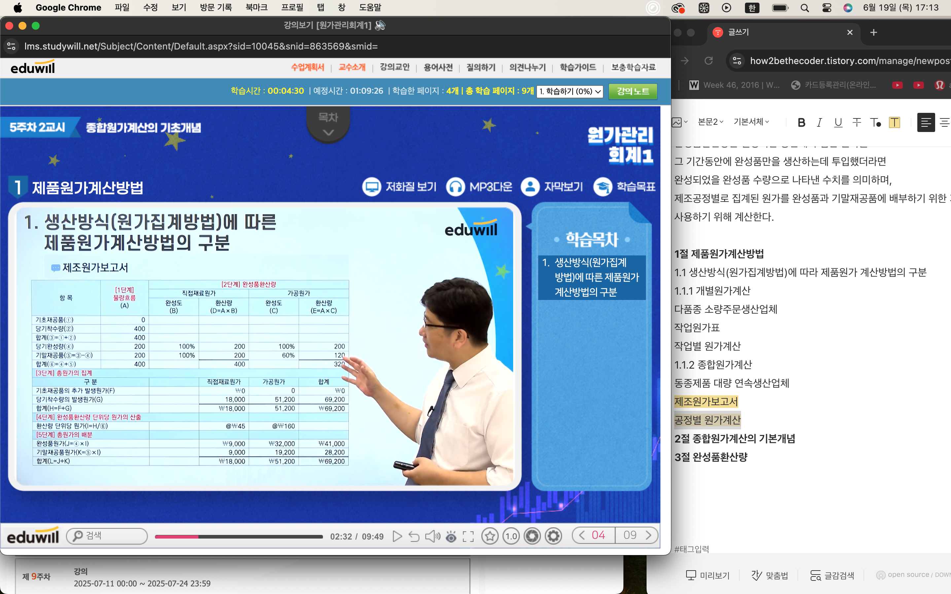This screenshot has width=951, height=594.
Task: Click the 강의노트 button
Action: click(x=632, y=91)
